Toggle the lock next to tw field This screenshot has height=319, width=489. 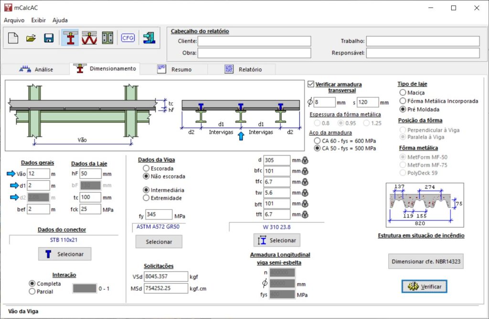pyautogui.click(x=305, y=193)
